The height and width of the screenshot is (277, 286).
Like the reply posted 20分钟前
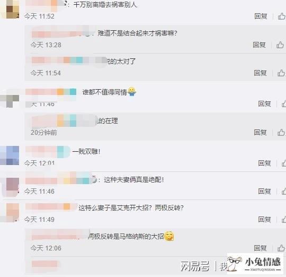tap(281, 132)
